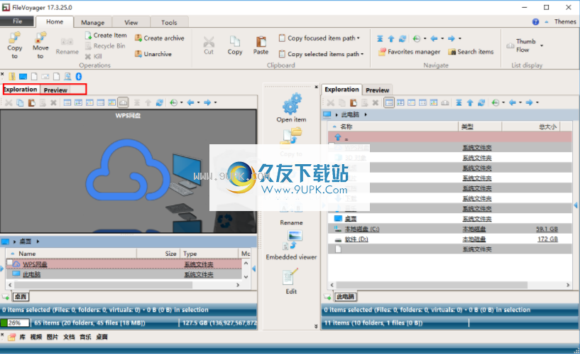This screenshot has height=356, width=580.
Task: Switch to the Tools ribbon tab
Action: [169, 23]
